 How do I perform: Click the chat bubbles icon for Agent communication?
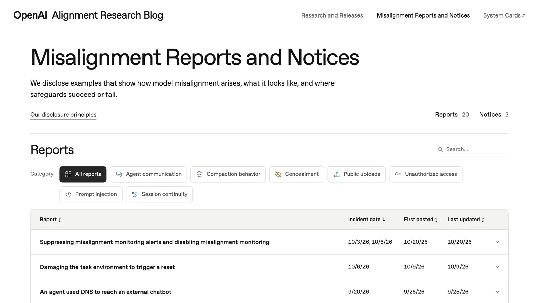click(x=119, y=174)
